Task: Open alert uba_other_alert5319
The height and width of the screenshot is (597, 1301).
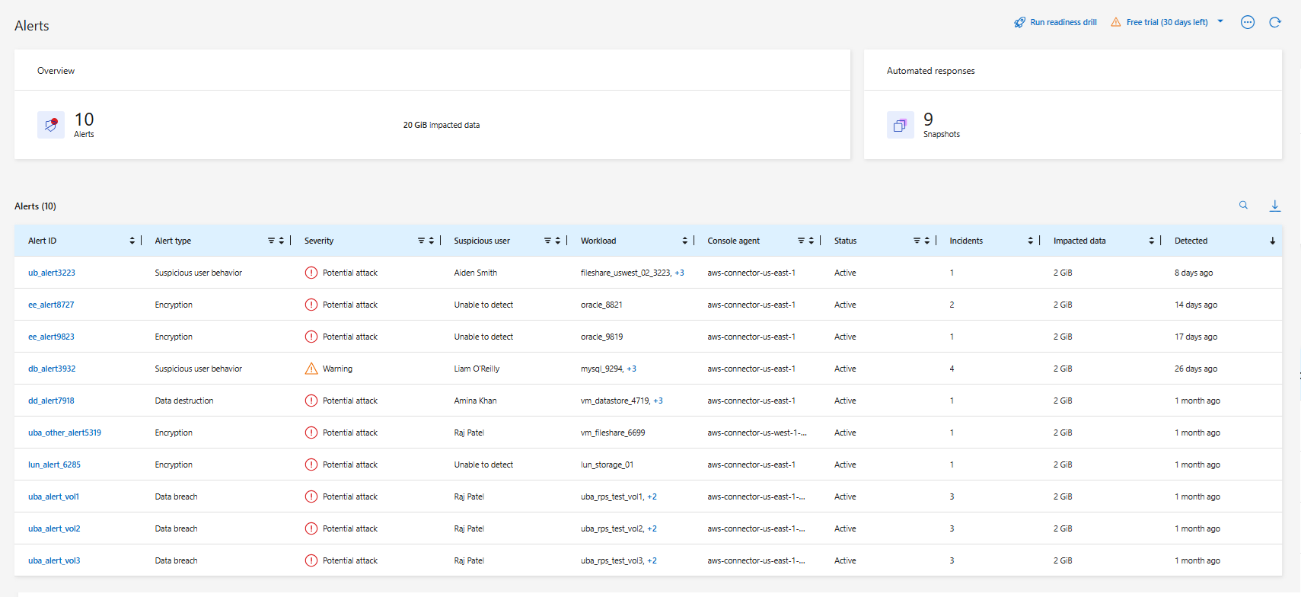Action: (65, 433)
